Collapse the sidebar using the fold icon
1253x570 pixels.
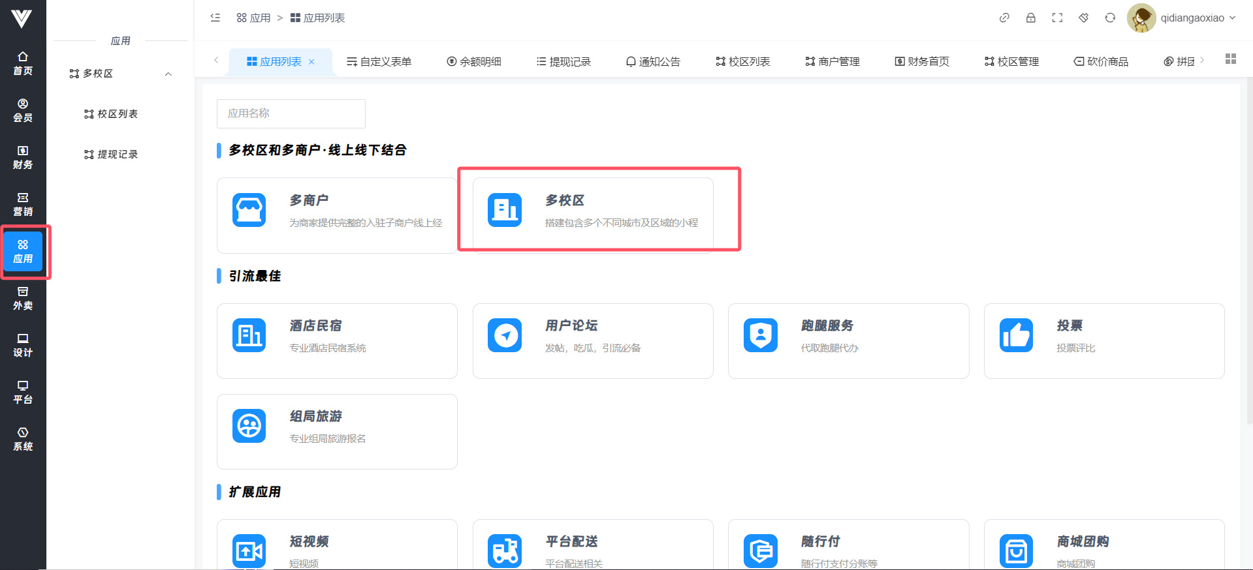coord(215,18)
